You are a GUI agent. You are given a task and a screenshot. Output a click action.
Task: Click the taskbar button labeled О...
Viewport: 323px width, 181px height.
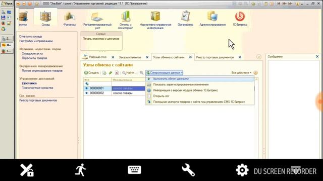click(x=7, y=45)
